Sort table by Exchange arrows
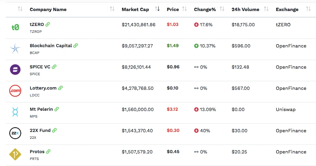 tap(308, 9)
